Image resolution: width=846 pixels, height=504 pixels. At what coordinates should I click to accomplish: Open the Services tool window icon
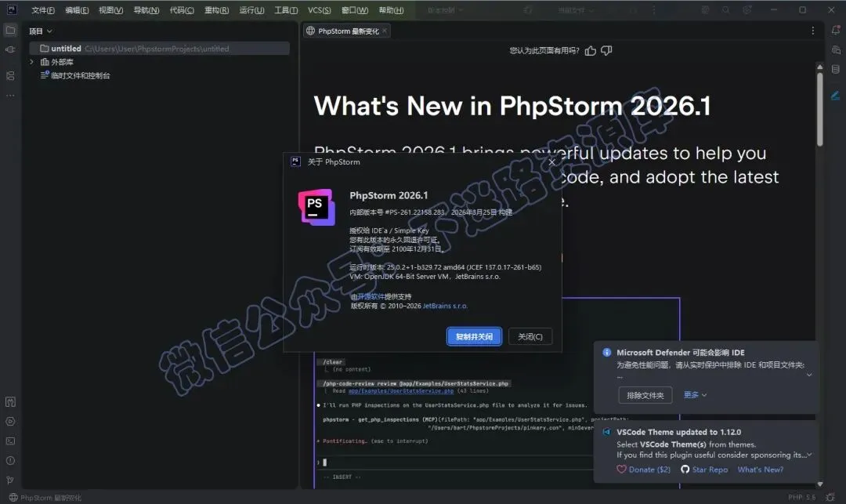tap(10, 422)
